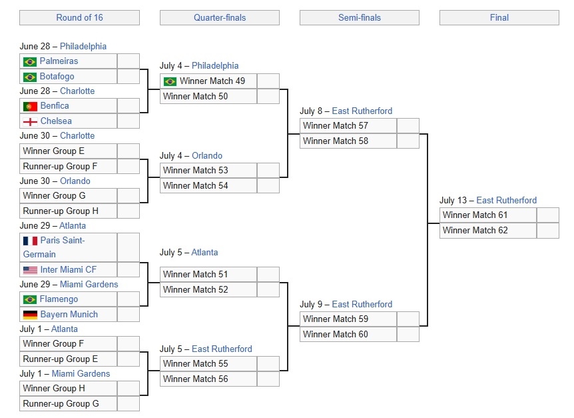The width and height of the screenshot is (574, 418).
Task: Click the France flag beside Paris Saint-Germain
Action: coord(30,241)
